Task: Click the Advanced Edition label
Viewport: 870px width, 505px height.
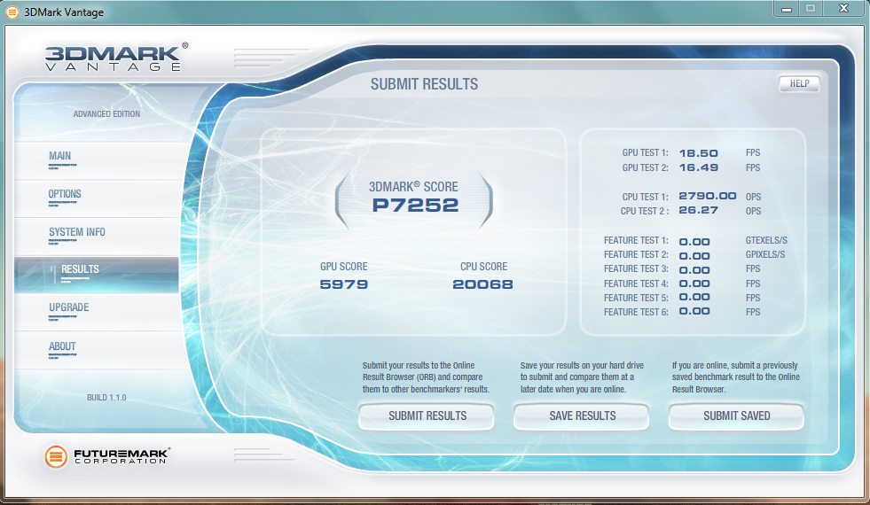Action: pos(106,114)
